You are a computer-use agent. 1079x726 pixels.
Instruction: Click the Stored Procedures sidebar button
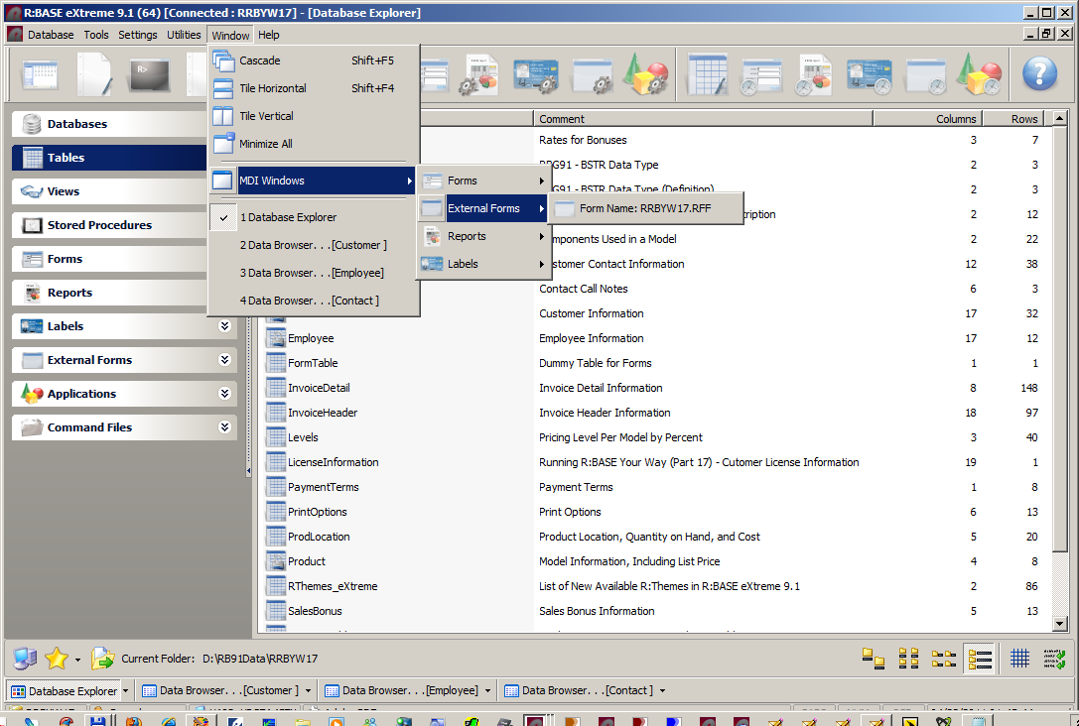point(99,225)
